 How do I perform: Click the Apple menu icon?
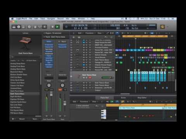(x=12, y=19)
